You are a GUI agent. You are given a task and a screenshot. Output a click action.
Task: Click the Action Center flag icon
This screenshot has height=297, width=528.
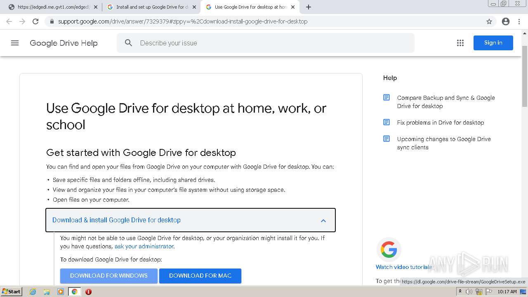(488, 292)
